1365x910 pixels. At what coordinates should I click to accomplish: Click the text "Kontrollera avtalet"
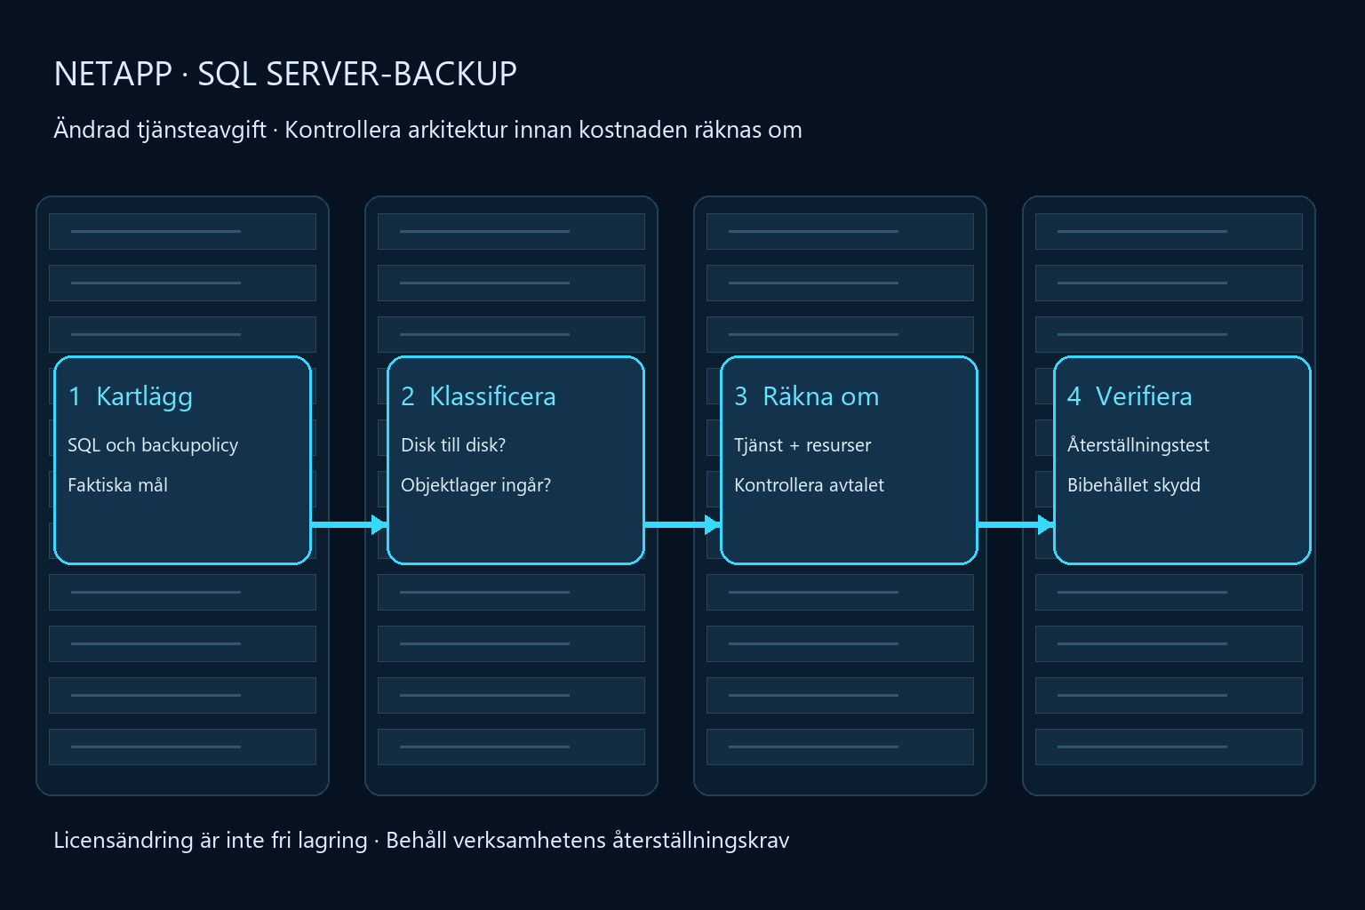(x=809, y=485)
